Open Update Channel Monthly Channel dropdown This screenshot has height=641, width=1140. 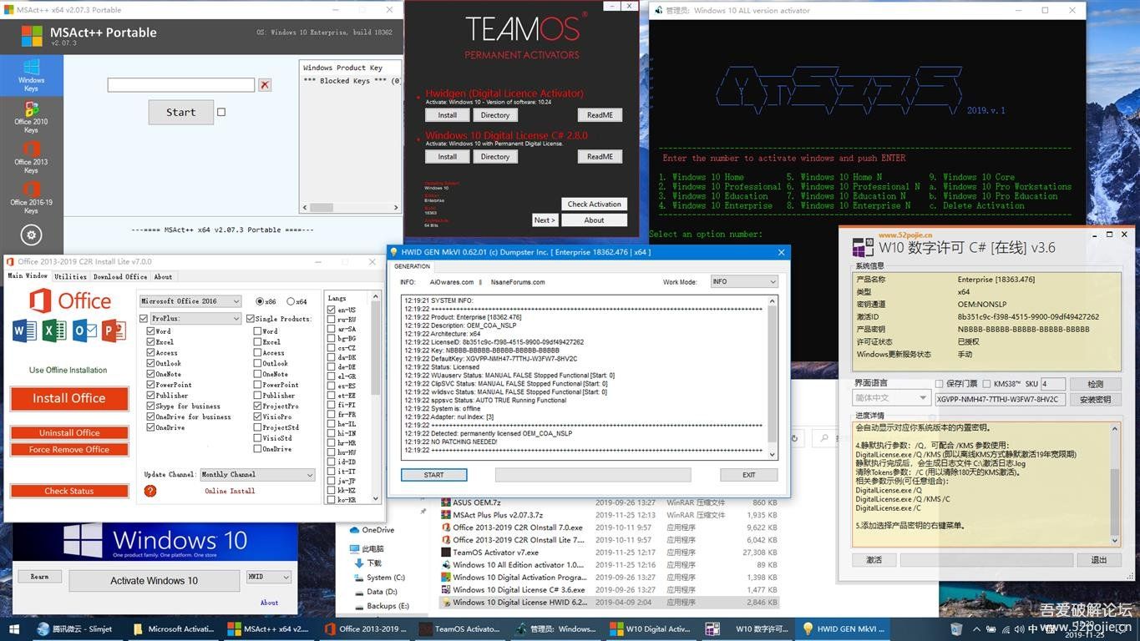pos(257,474)
